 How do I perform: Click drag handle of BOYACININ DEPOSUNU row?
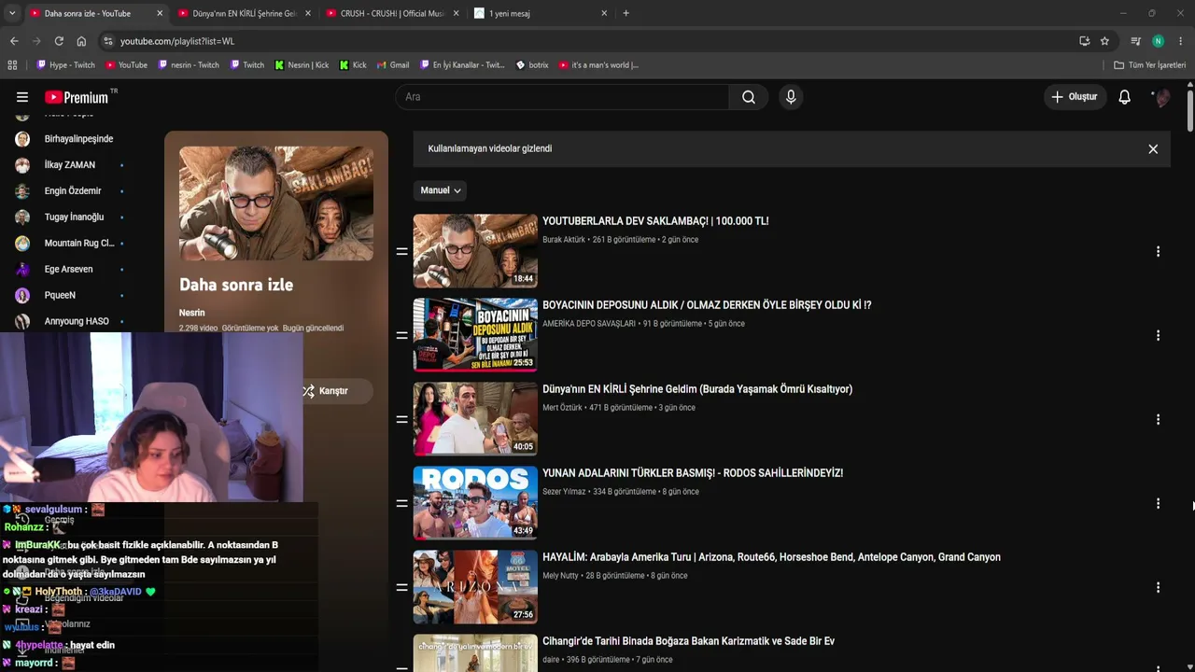click(x=402, y=336)
